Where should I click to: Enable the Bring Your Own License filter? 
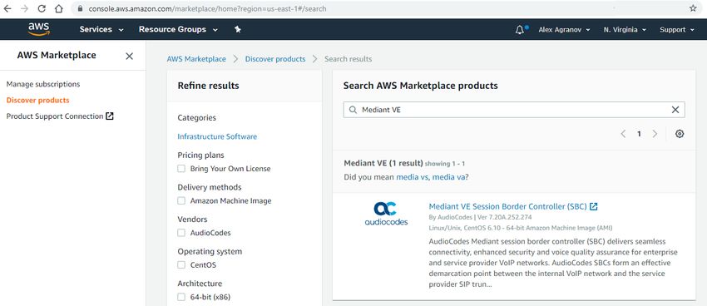click(181, 169)
